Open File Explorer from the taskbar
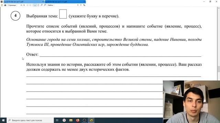Screen dimensions: 220x123 click(71, 120)
